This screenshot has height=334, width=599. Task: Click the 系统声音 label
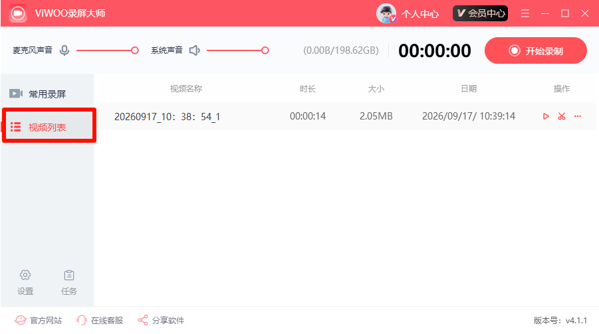point(167,50)
